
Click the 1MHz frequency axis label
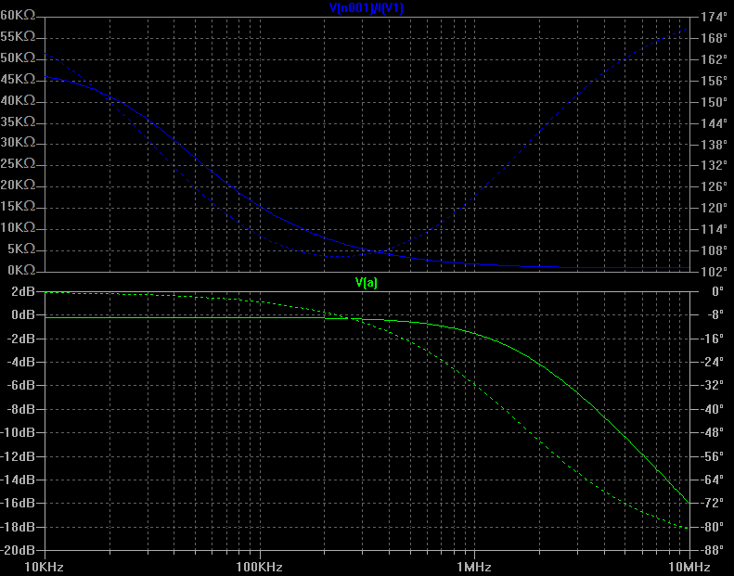click(474, 567)
